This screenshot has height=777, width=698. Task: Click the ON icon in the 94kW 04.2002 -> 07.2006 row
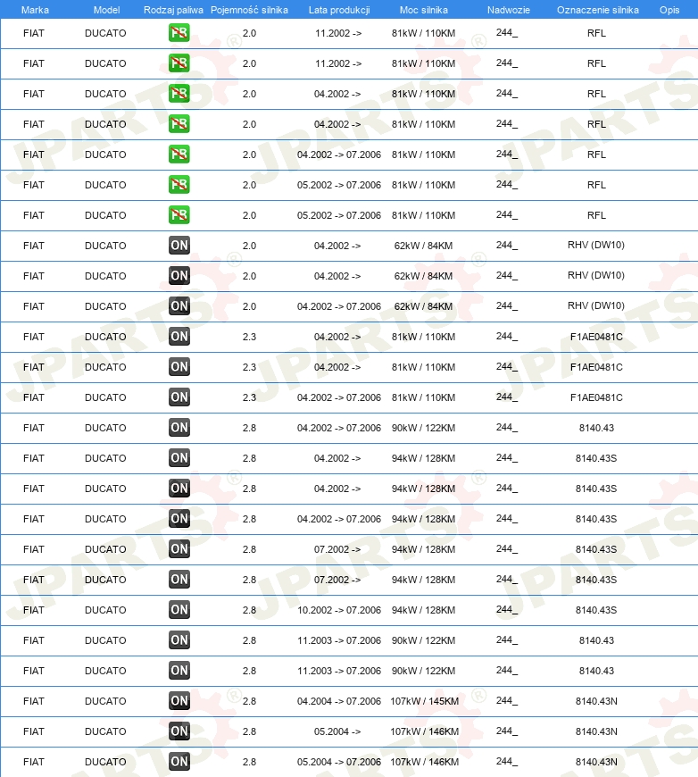coord(179,518)
